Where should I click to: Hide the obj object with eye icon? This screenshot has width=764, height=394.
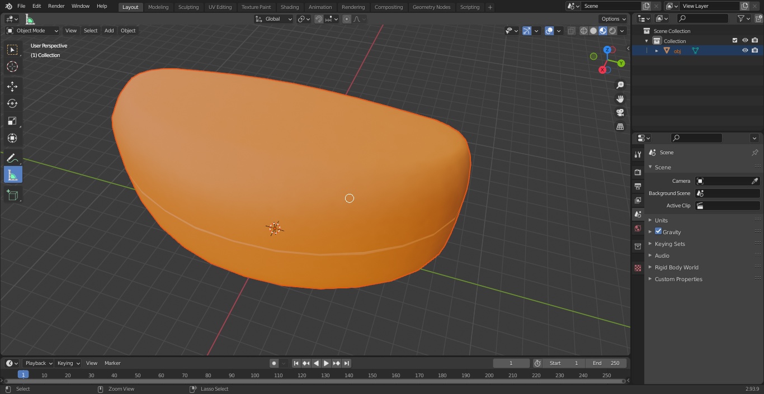click(x=745, y=50)
